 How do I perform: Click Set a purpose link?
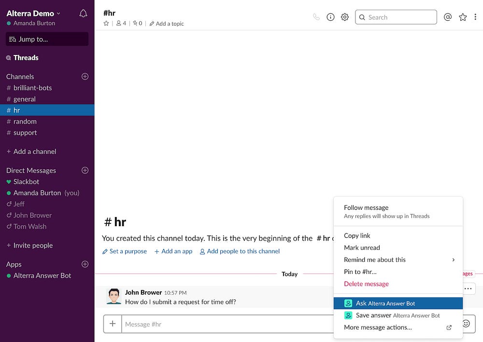point(125,251)
